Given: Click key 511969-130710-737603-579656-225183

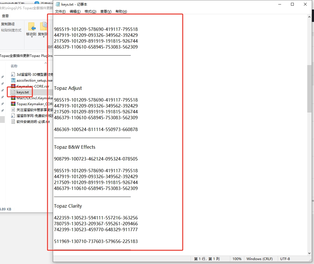Looking at the screenshot, I should (96, 242).
